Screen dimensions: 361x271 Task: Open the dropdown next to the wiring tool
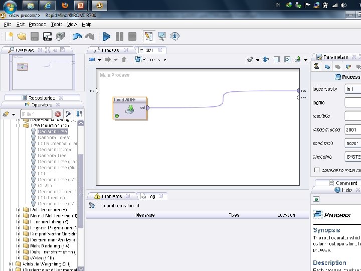tap(258, 60)
